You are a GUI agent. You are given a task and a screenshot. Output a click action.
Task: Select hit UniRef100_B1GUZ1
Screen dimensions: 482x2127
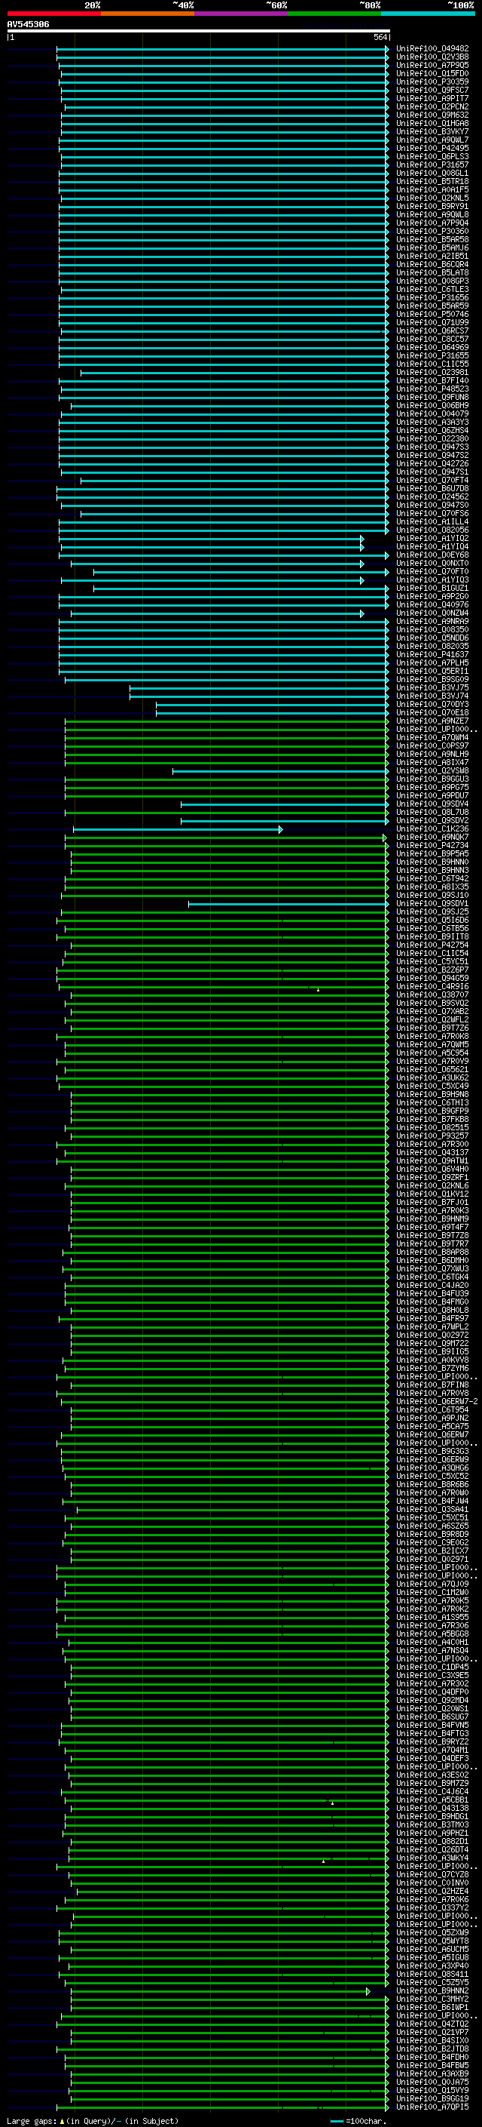click(x=432, y=589)
